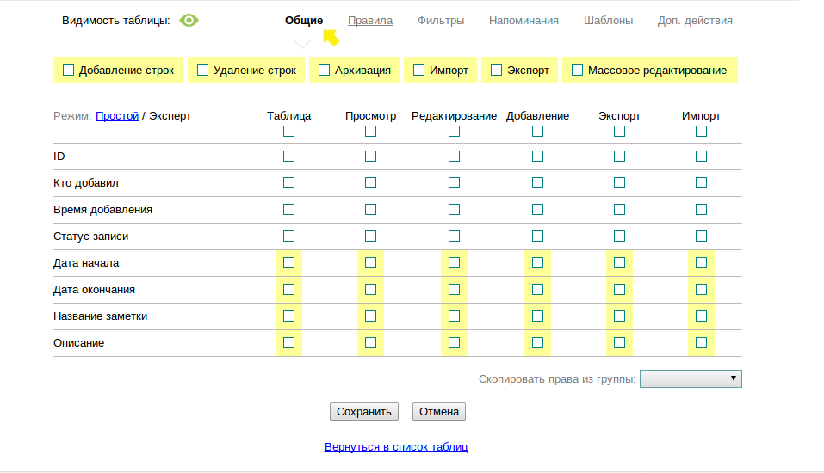Enable the Добавление строк checkbox
The height and width of the screenshot is (473, 824).
[69, 71]
